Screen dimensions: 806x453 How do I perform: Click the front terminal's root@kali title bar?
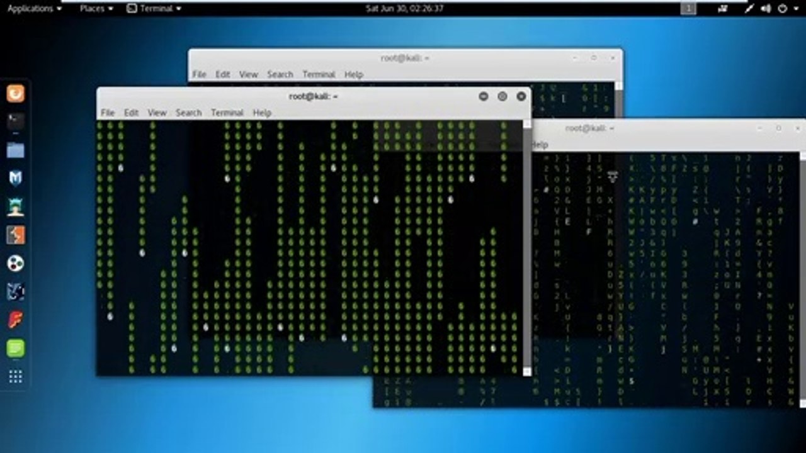(x=314, y=96)
